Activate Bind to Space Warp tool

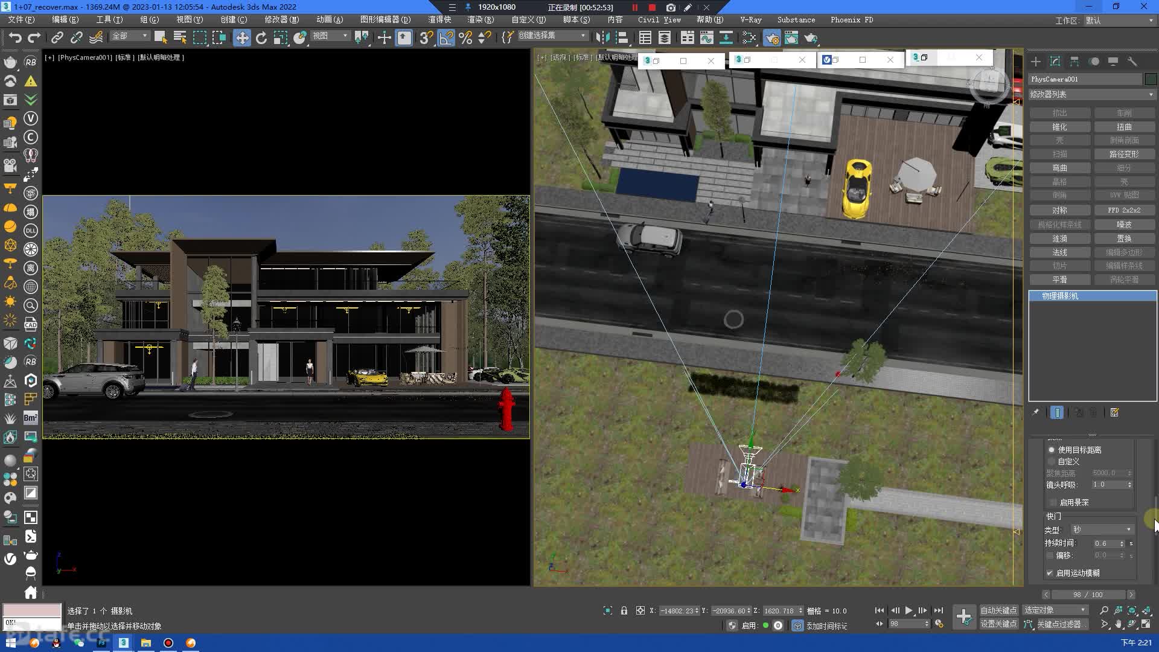tap(96, 37)
